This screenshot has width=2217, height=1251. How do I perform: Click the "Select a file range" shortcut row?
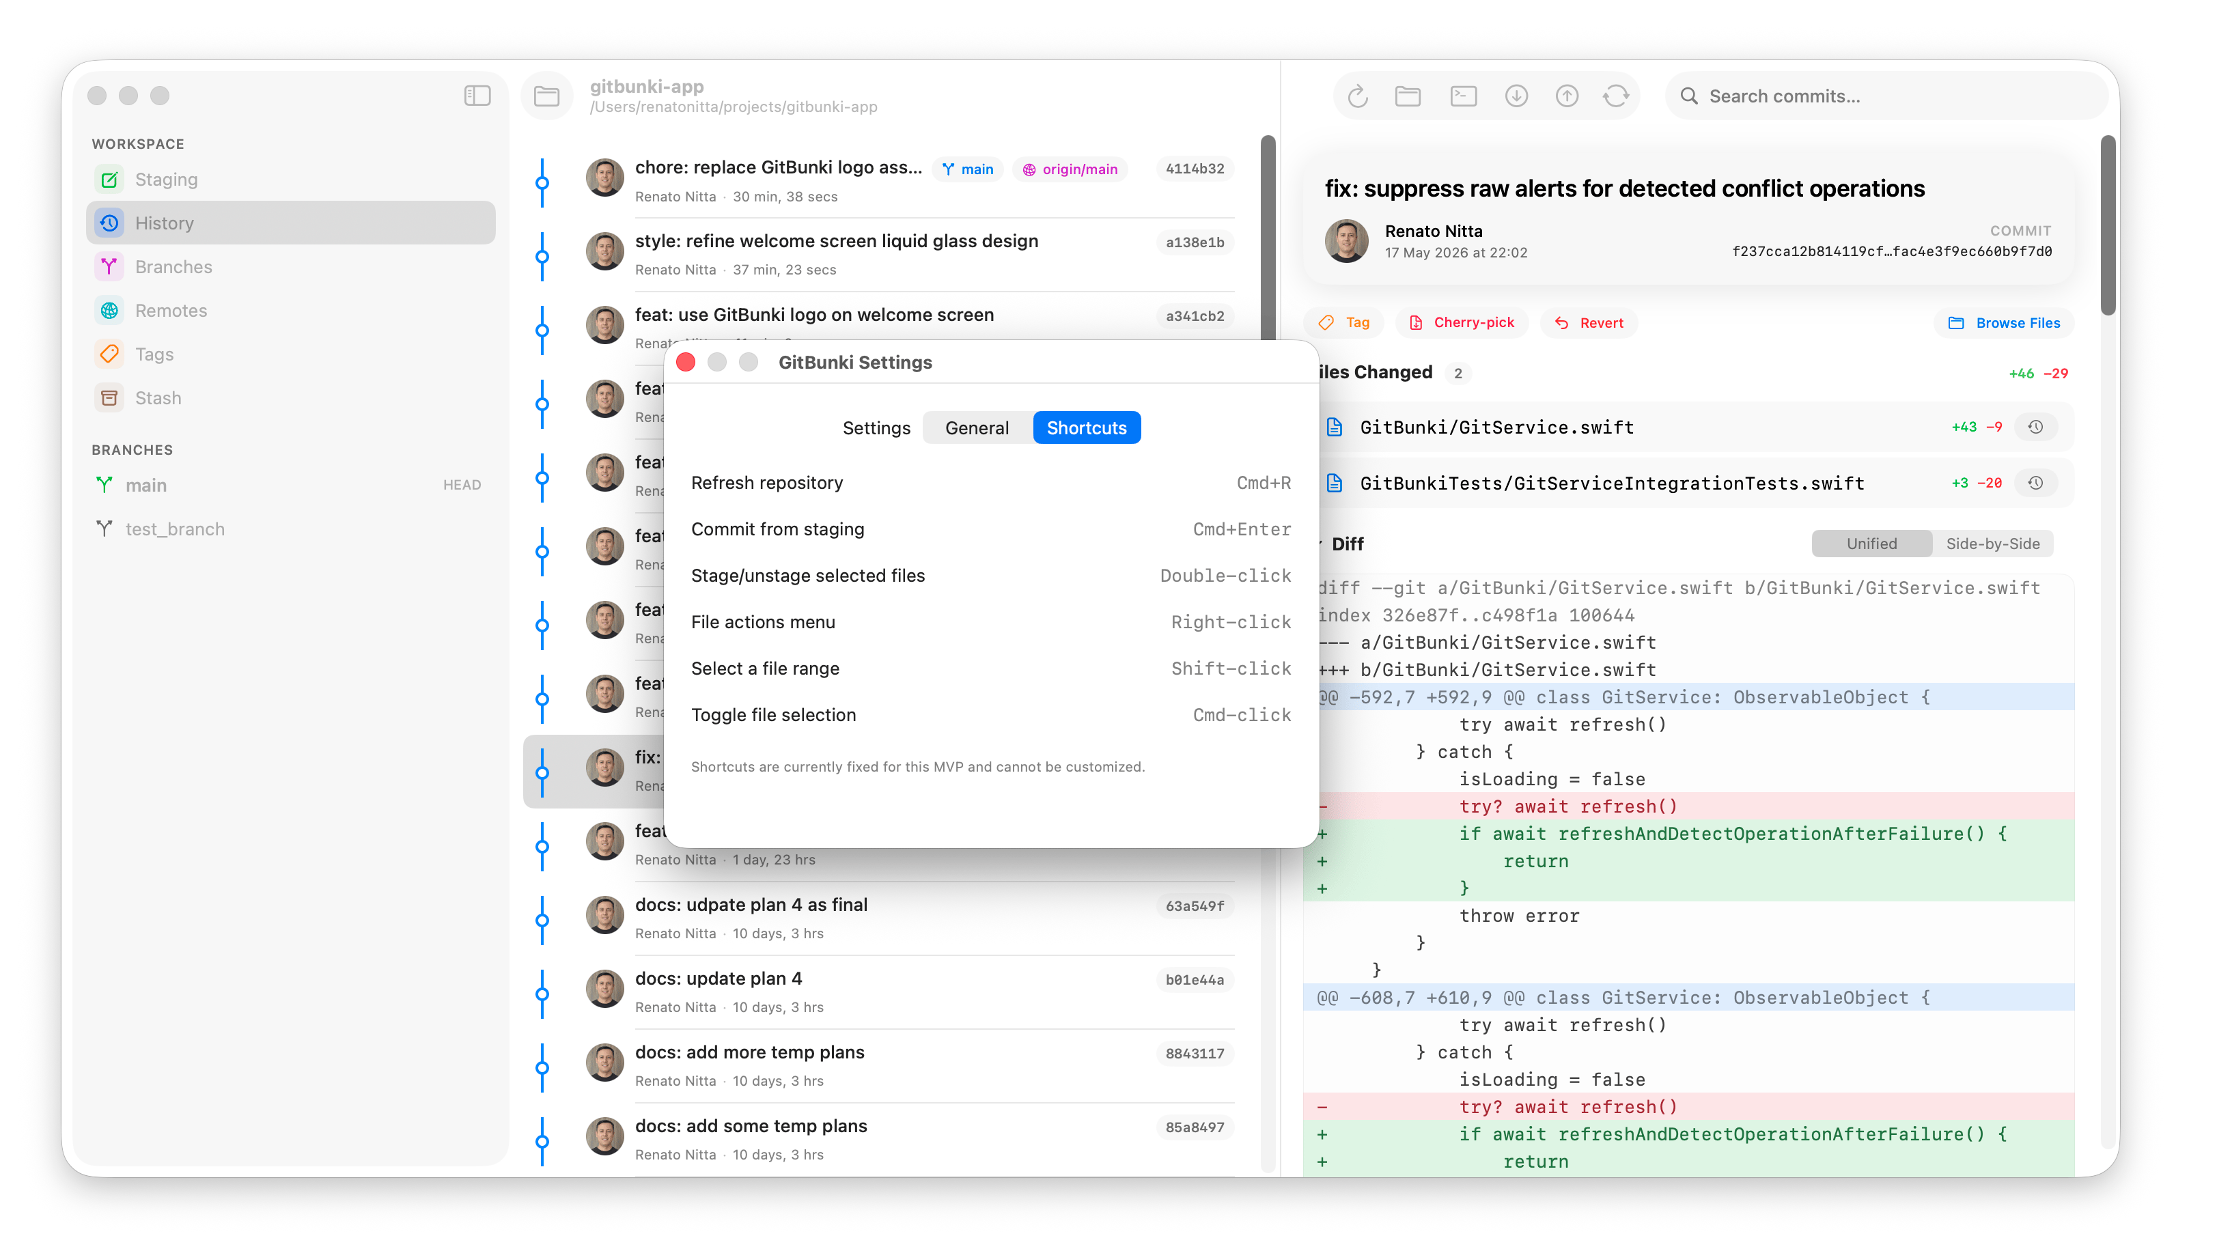point(990,669)
